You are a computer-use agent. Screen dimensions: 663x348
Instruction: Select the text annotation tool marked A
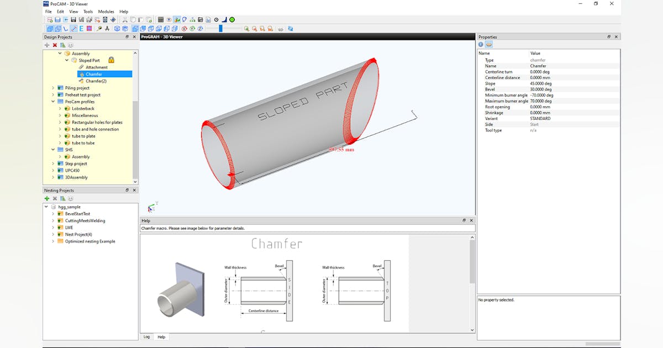tap(108, 28)
